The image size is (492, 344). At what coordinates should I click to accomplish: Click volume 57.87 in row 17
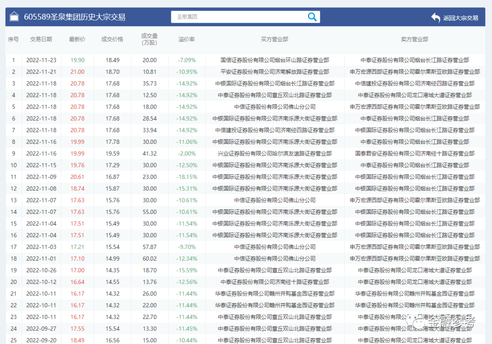tap(150, 247)
